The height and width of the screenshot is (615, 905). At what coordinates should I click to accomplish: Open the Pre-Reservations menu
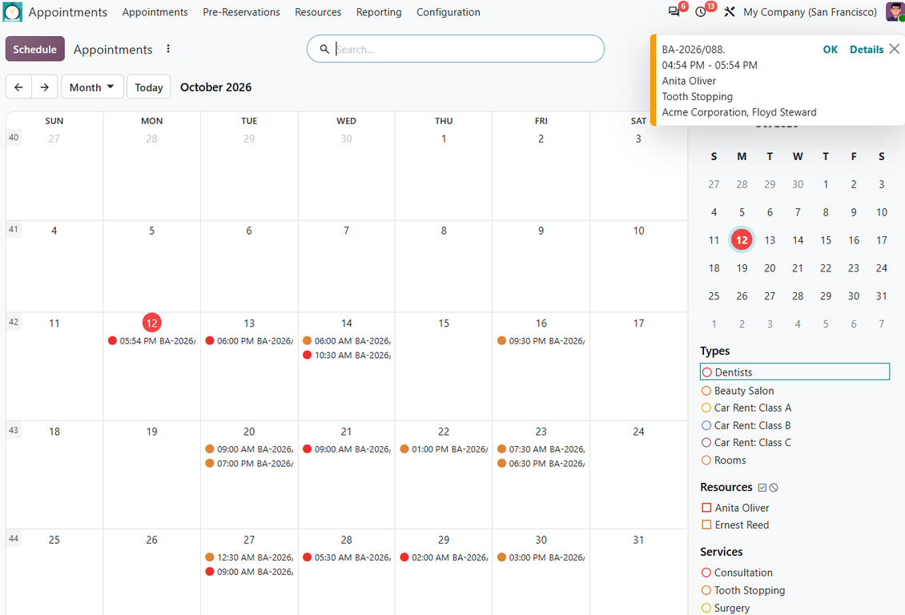[241, 12]
